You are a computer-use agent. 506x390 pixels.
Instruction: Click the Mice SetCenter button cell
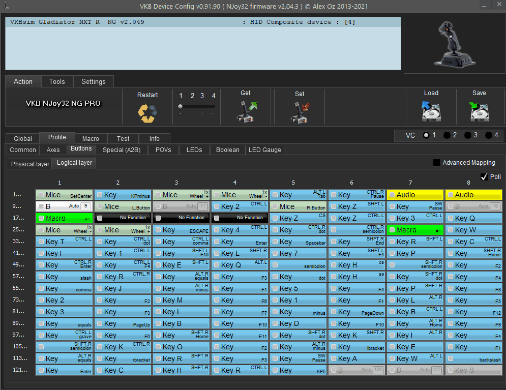click(x=64, y=195)
